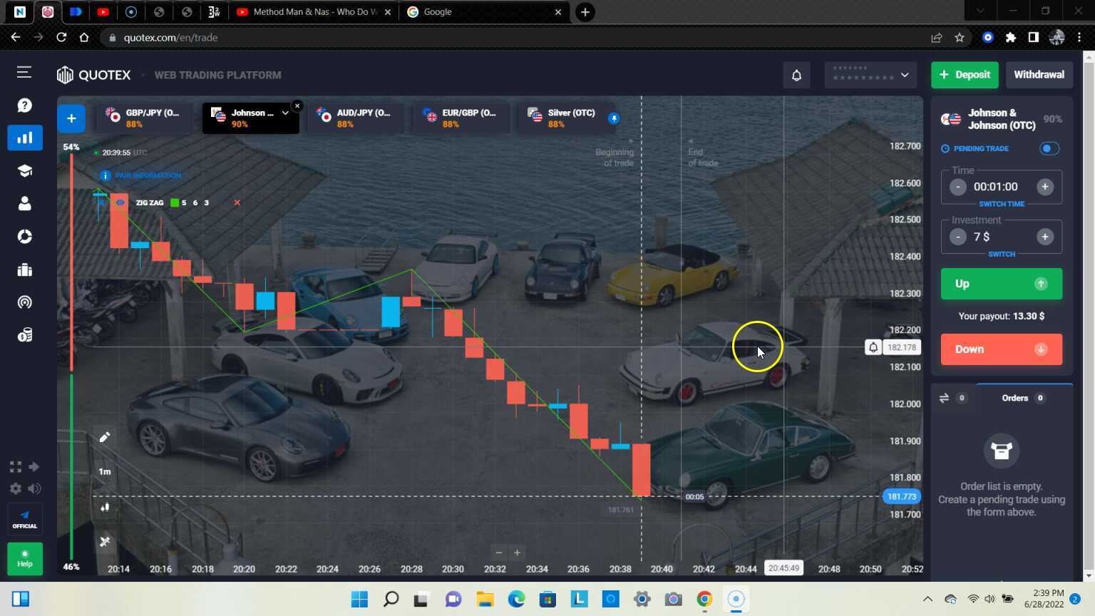Add new asset tab with plus button
The image size is (1095, 616).
[x=71, y=118]
